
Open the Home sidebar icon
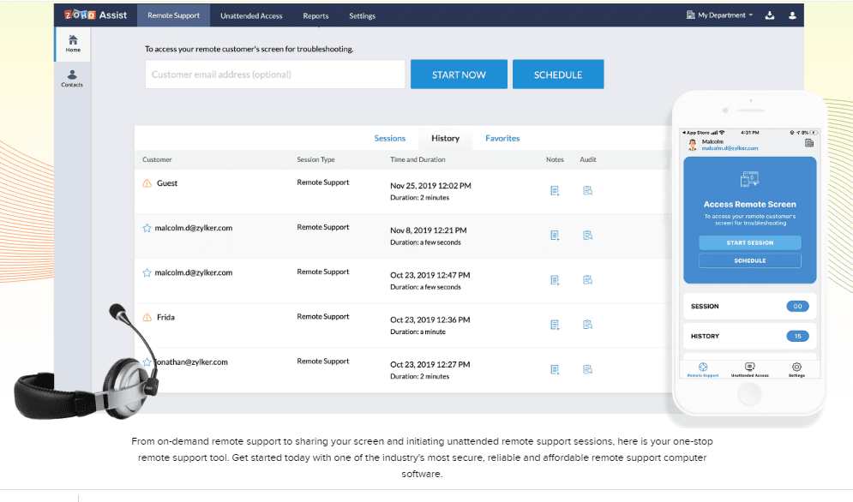point(73,44)
